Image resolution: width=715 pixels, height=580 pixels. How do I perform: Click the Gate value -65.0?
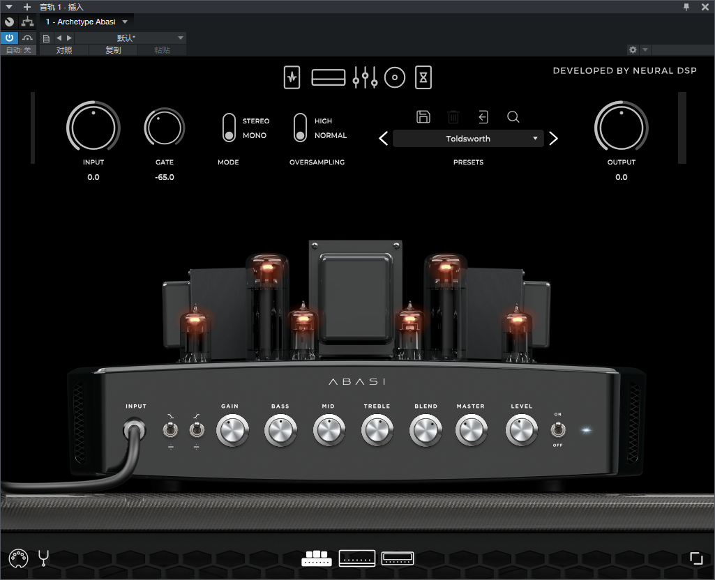pyautogui.click(x=165, y=177)
